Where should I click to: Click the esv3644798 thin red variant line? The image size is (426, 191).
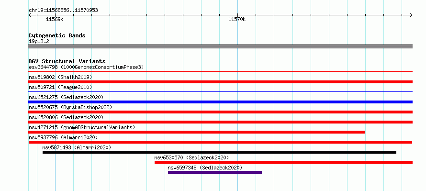220,72
